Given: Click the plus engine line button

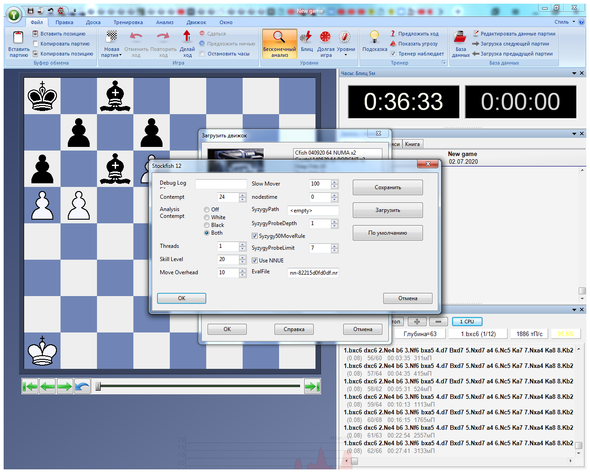Looking at the screenshot, I should coord(417,322).
